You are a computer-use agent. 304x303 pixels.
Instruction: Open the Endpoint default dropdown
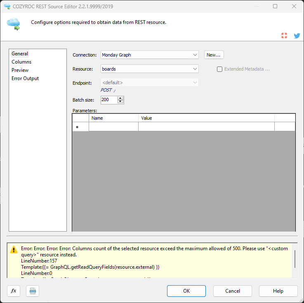pos(149,83)
